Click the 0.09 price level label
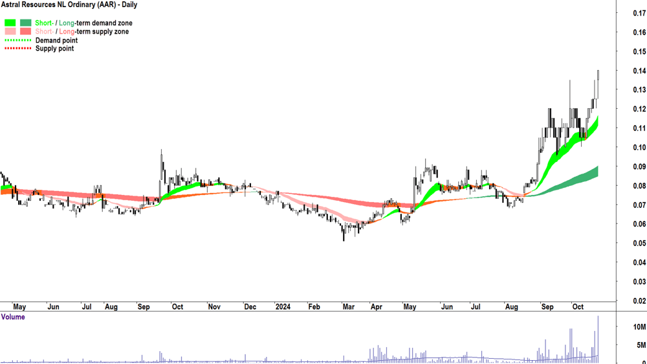The height and width of the screenshot is (364, 647). point(639,166)
